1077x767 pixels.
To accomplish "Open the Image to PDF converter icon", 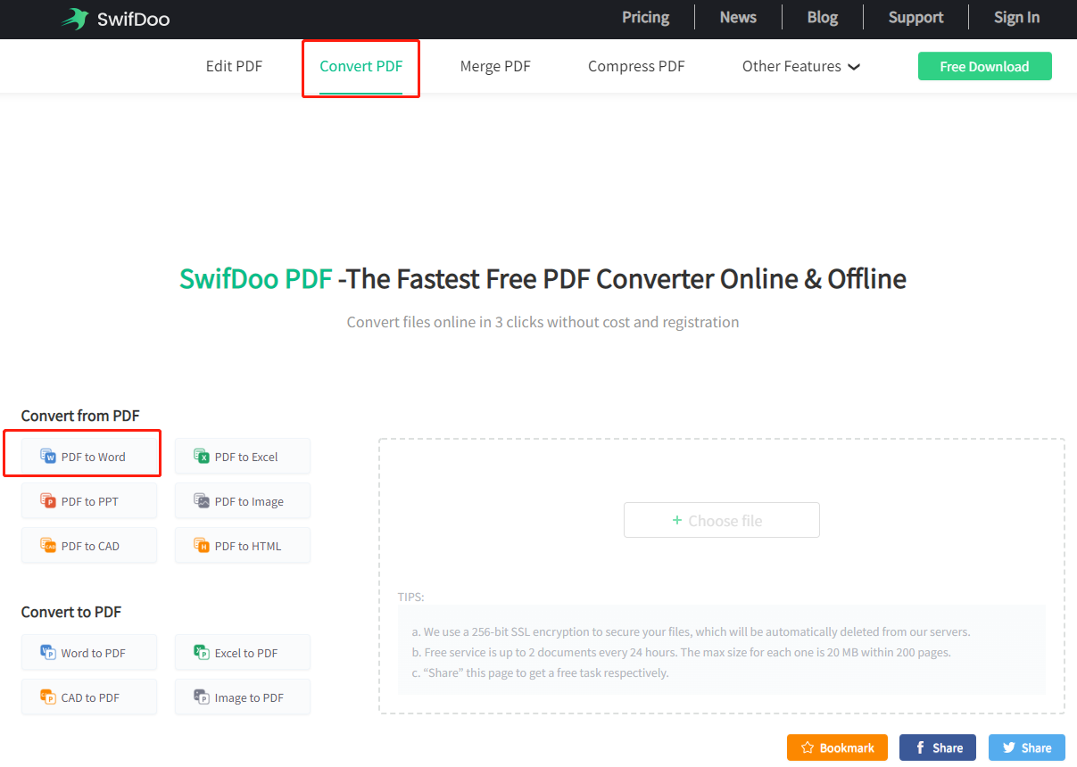I will tap(202, 697).
